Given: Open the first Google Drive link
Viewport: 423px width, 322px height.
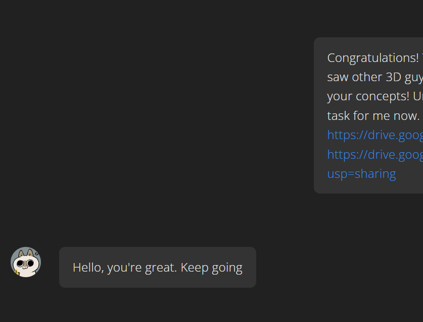Looking at the screenshot, I should point(374,135).
